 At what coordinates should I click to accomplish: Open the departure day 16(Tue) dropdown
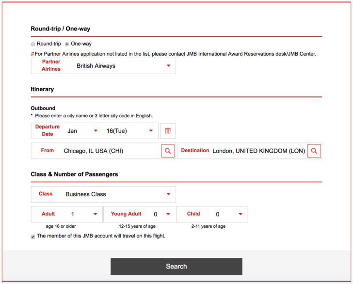130,131
